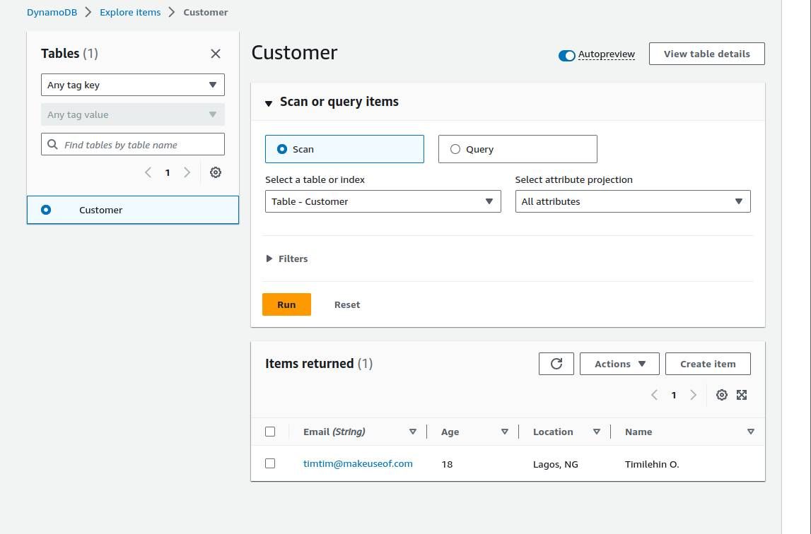Open the Email column filter icon
This screenshot has height=534, width=811.
coord(412,432)
